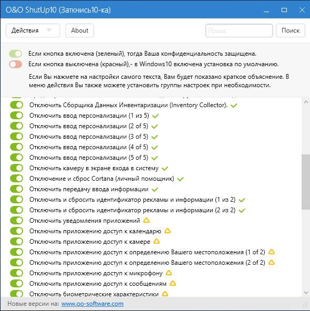Image resolution: width=310 pixels, height=311 pixels.
Task: Toggle switch for ввод персонализации (4 of 5)
Action: pyautogui.click(x=16, y=147)
